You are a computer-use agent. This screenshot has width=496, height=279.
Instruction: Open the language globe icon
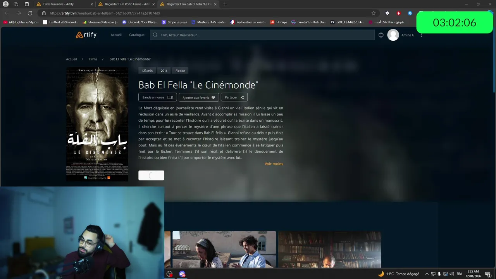tap(381, 35)
